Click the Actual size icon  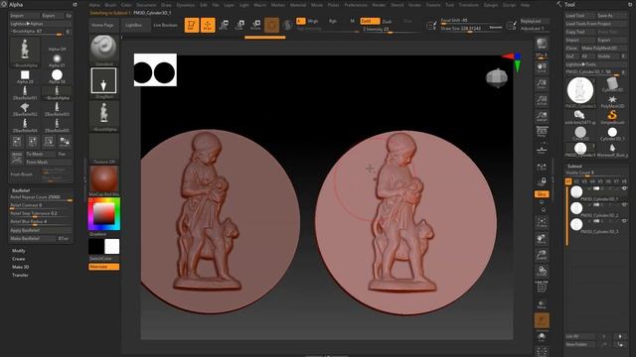tap(542, 100)
